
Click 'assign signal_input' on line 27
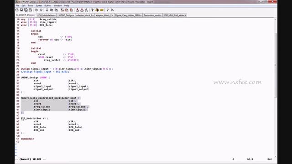pos(35,69)
